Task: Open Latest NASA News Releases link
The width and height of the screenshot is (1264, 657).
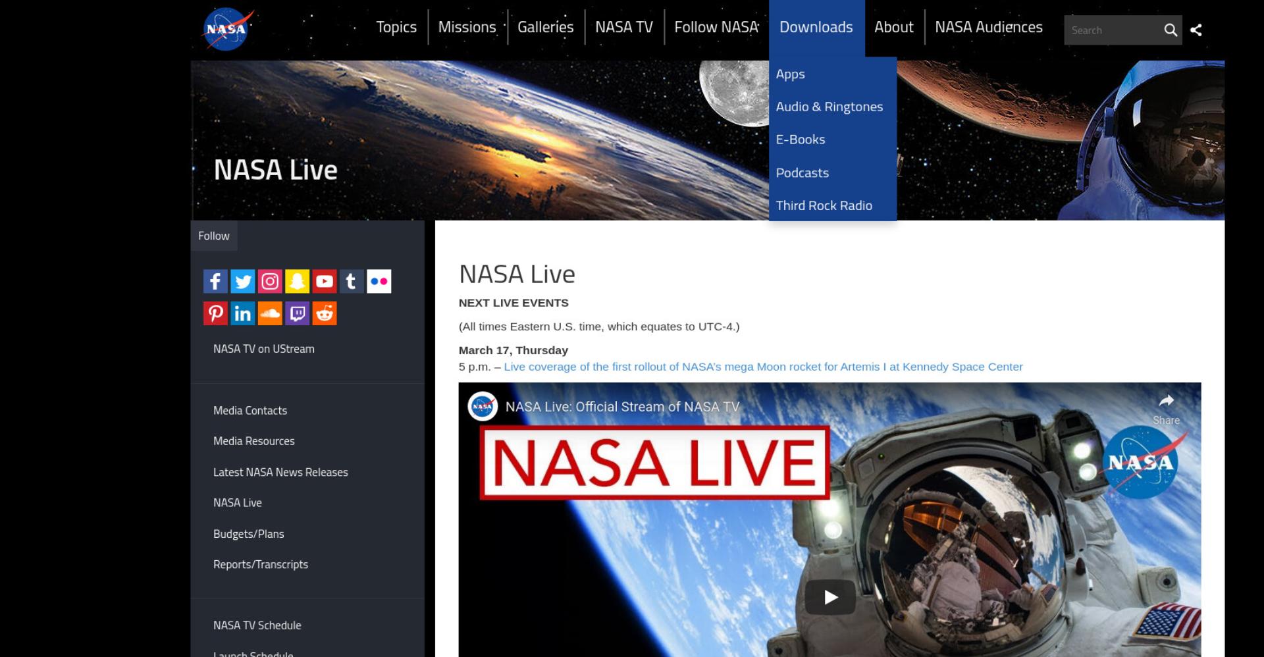Action: click(x=280, y=472)
